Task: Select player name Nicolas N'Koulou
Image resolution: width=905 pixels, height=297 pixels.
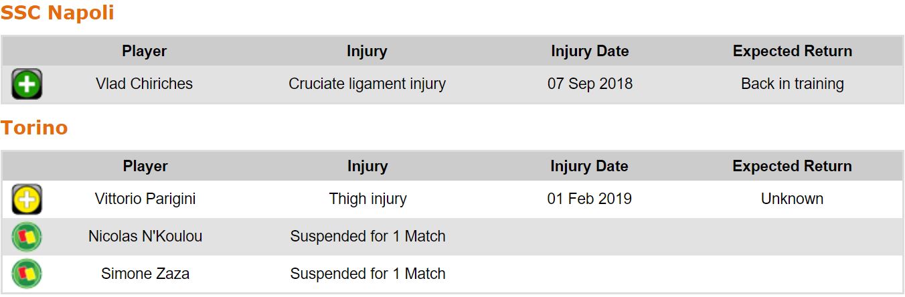Action: point(145,237)
